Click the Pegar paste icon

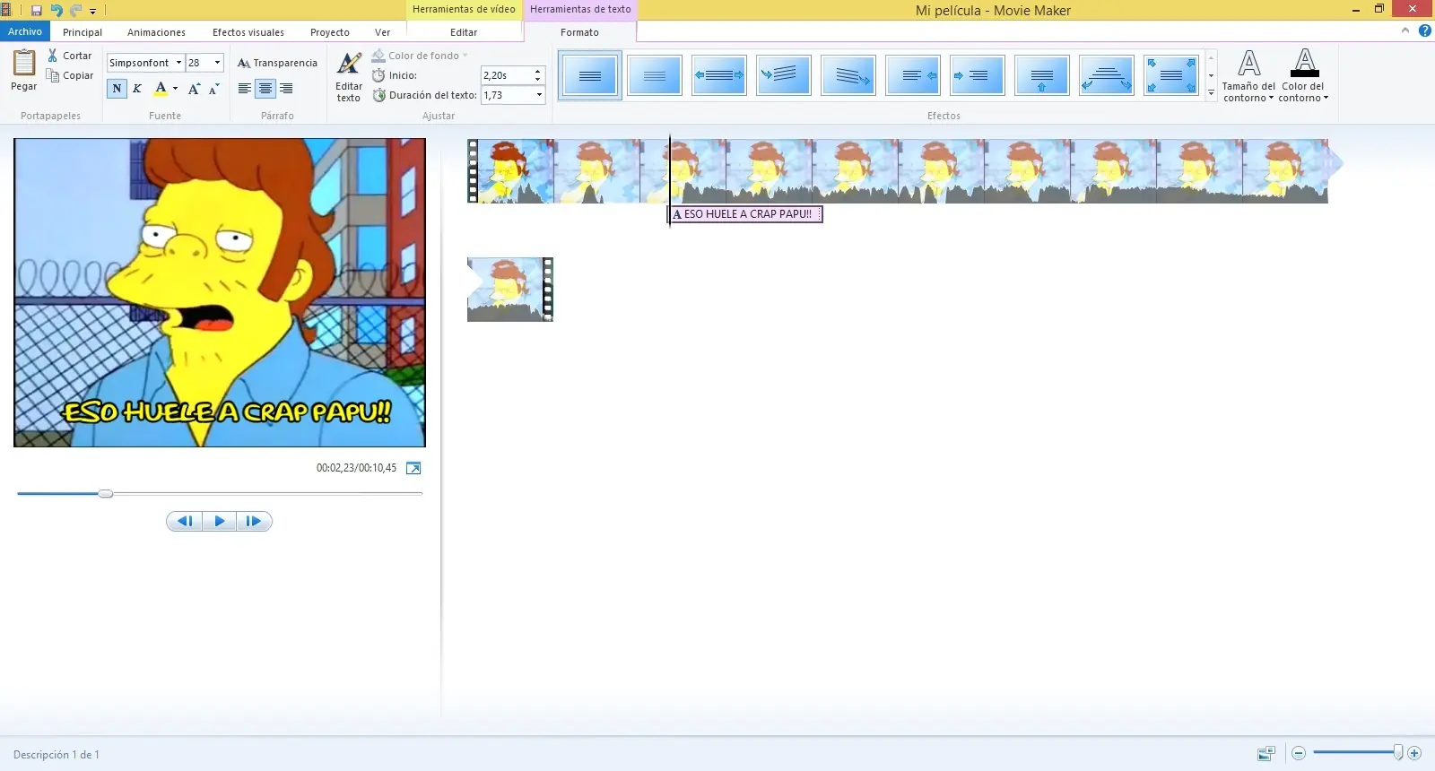click(24, 64)
